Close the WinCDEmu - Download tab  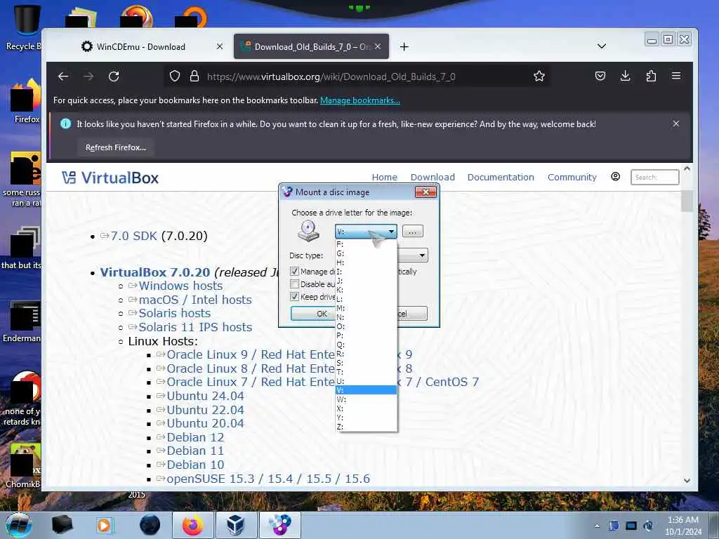[220, 46]
